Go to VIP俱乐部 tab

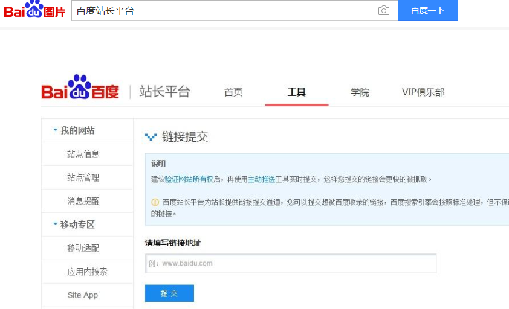pos(423,92)
